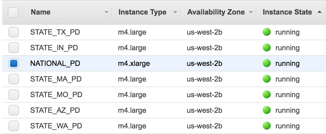Sort by the Instance Type column header
Image resolution: width=326 pixels, height=134 pixels.
pyautogui.click(x=142, y=12)
